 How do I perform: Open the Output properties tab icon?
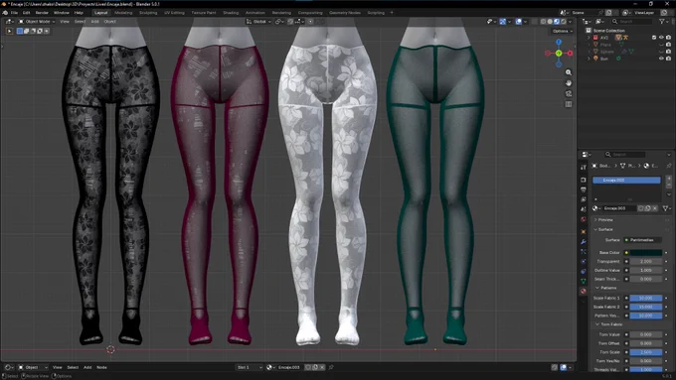tap(584, 190)
